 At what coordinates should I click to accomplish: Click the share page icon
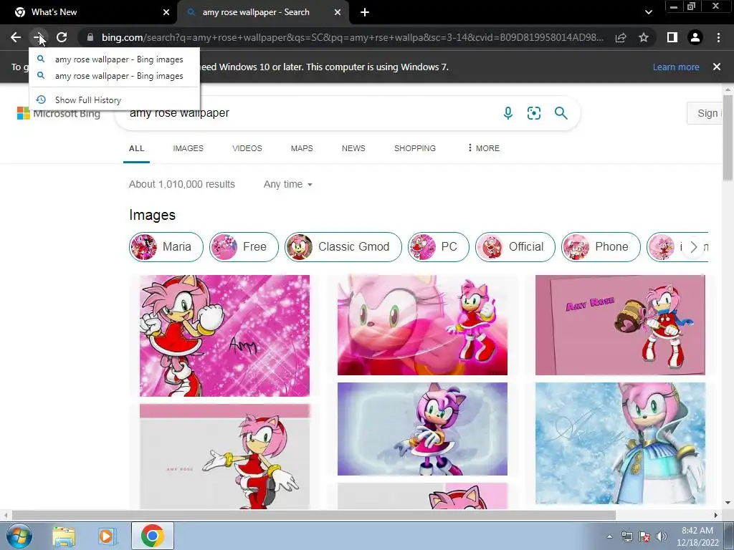[x=621, y=37]
